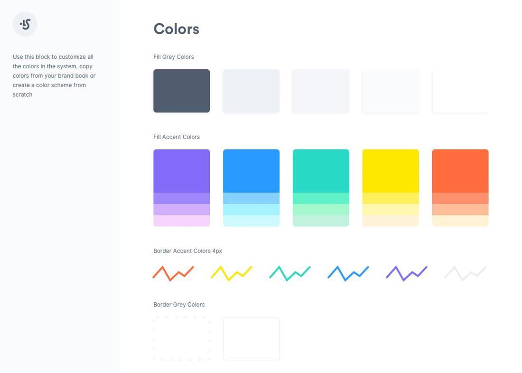
Task: Click the solid border grey box
Action: coord(252,338)
